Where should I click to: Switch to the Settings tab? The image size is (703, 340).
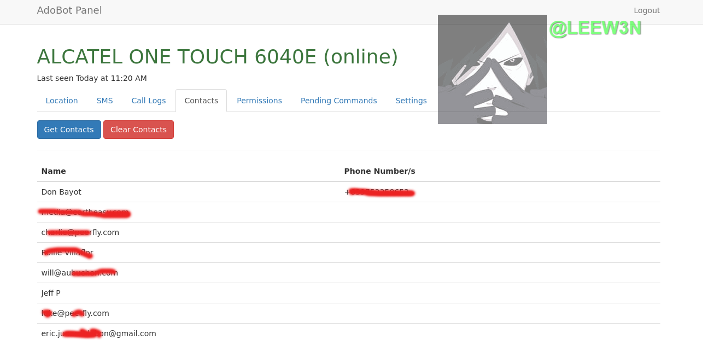(411, 101)
